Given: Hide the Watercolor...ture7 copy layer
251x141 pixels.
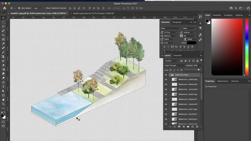Looking at the screenshot, I should 166,109.
